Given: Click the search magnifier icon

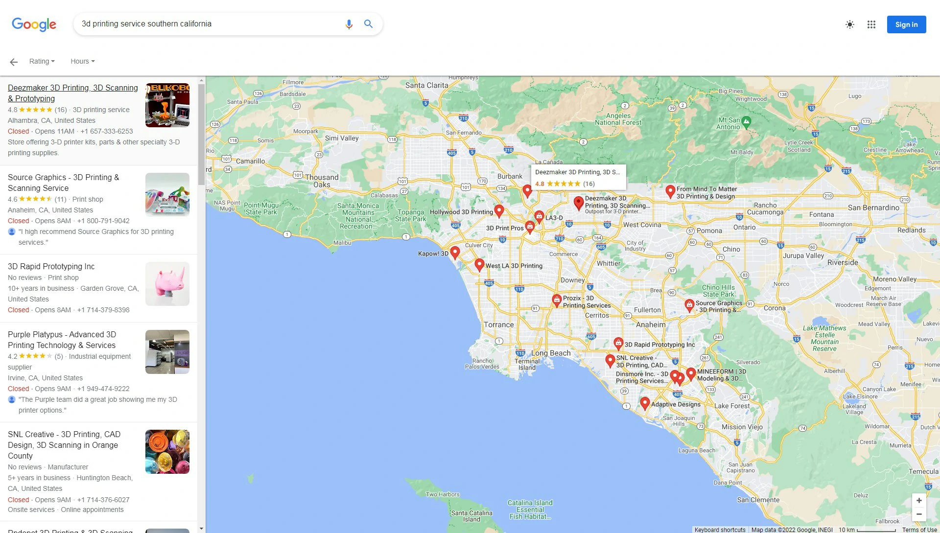Looking at the screenshot, I should pos(368,23).
